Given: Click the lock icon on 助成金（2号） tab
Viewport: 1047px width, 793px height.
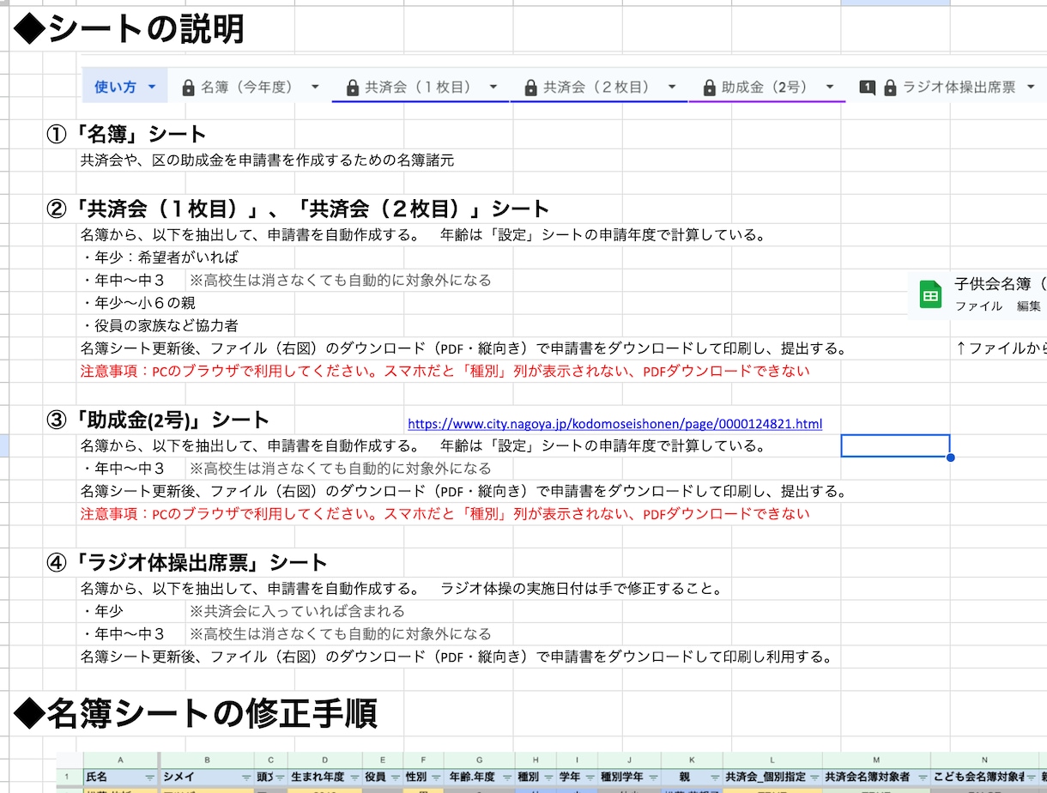Looking at the screenshot, I should (x=709, y=88).
